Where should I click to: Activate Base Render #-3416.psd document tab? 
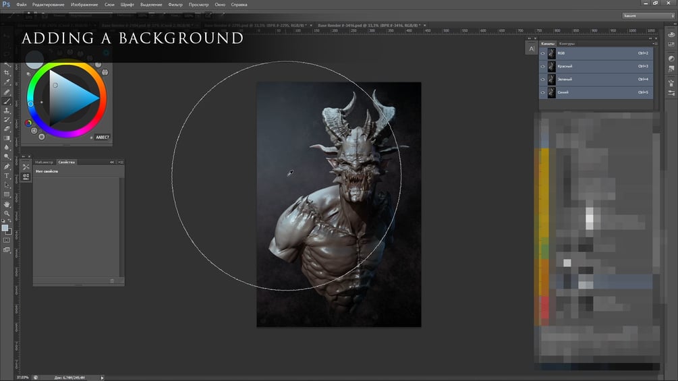369,26
